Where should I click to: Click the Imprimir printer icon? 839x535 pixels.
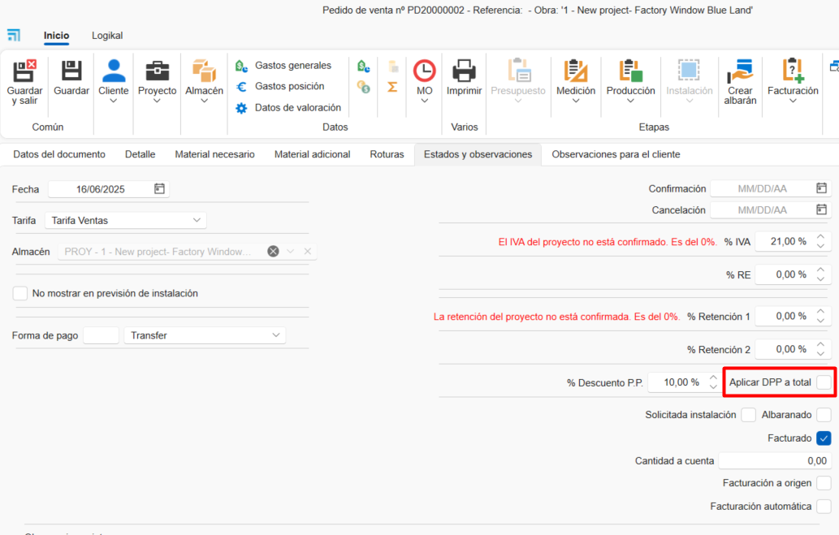464,71
